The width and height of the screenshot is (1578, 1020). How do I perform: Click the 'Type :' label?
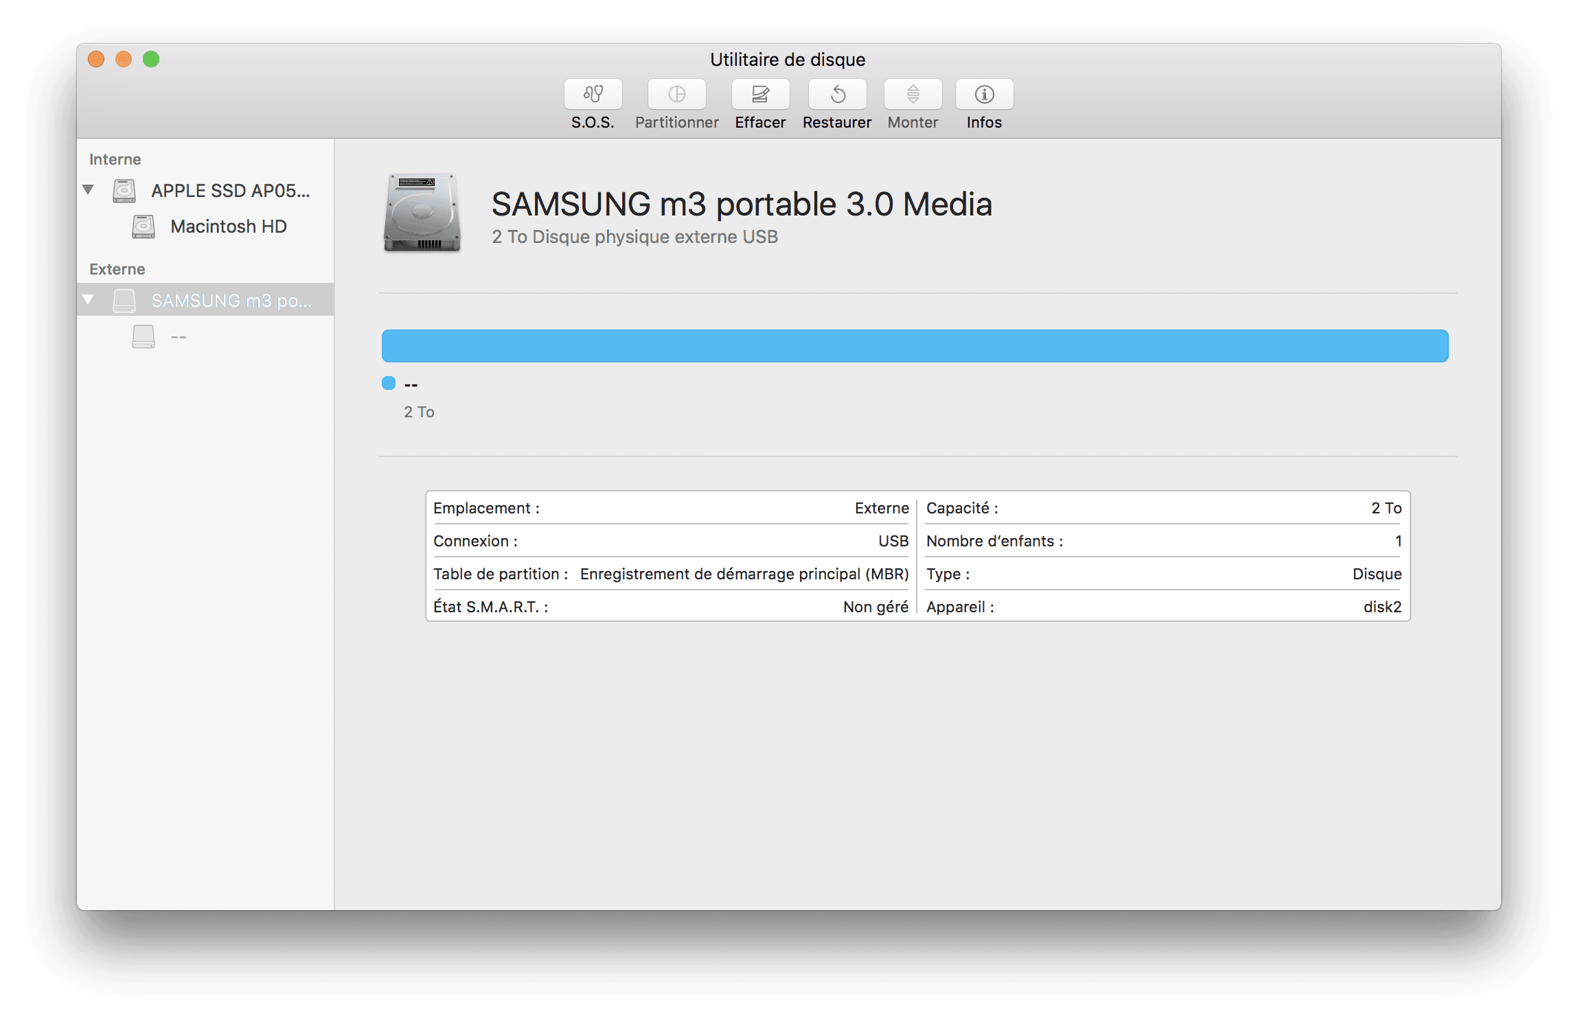pos(948,574)
